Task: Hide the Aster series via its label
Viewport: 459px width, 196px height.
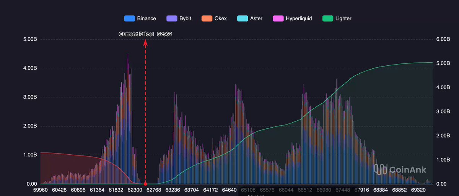Action: tap(256, 18)
